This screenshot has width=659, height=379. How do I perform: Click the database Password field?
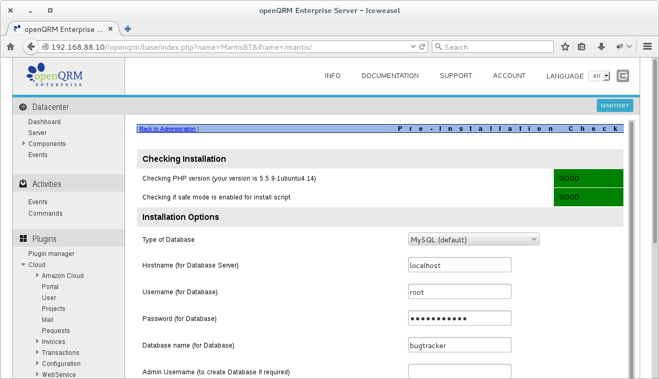pyautogui.click(x=460, y=318)
